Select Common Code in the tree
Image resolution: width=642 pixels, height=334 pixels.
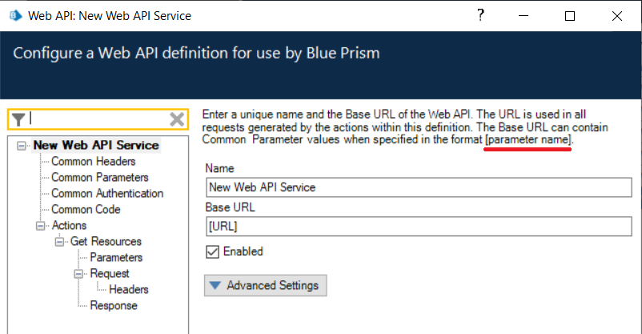point(86,210)
